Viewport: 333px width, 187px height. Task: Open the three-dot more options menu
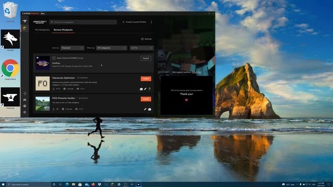[151, 22]
